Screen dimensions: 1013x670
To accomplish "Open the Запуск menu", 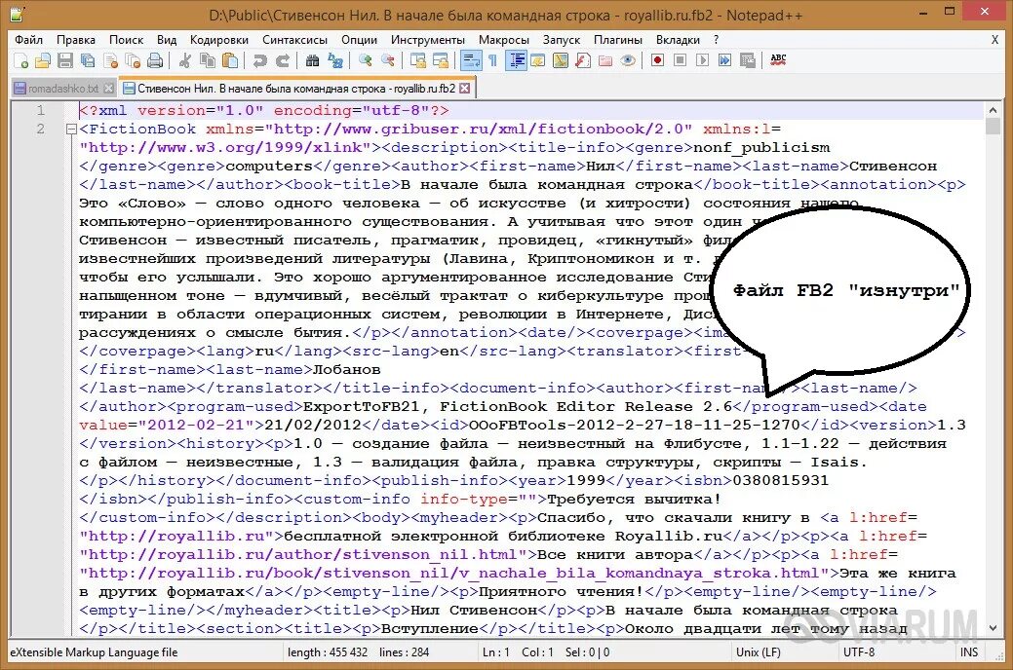I will [562, 39].
